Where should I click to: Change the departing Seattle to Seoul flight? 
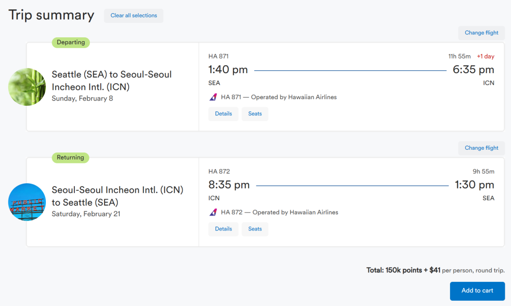tap(481, 33)
